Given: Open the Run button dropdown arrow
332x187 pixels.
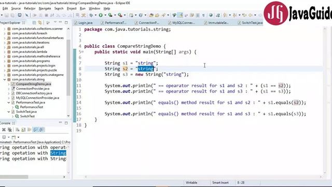Looking at the screenshot, I should point(105,15).
